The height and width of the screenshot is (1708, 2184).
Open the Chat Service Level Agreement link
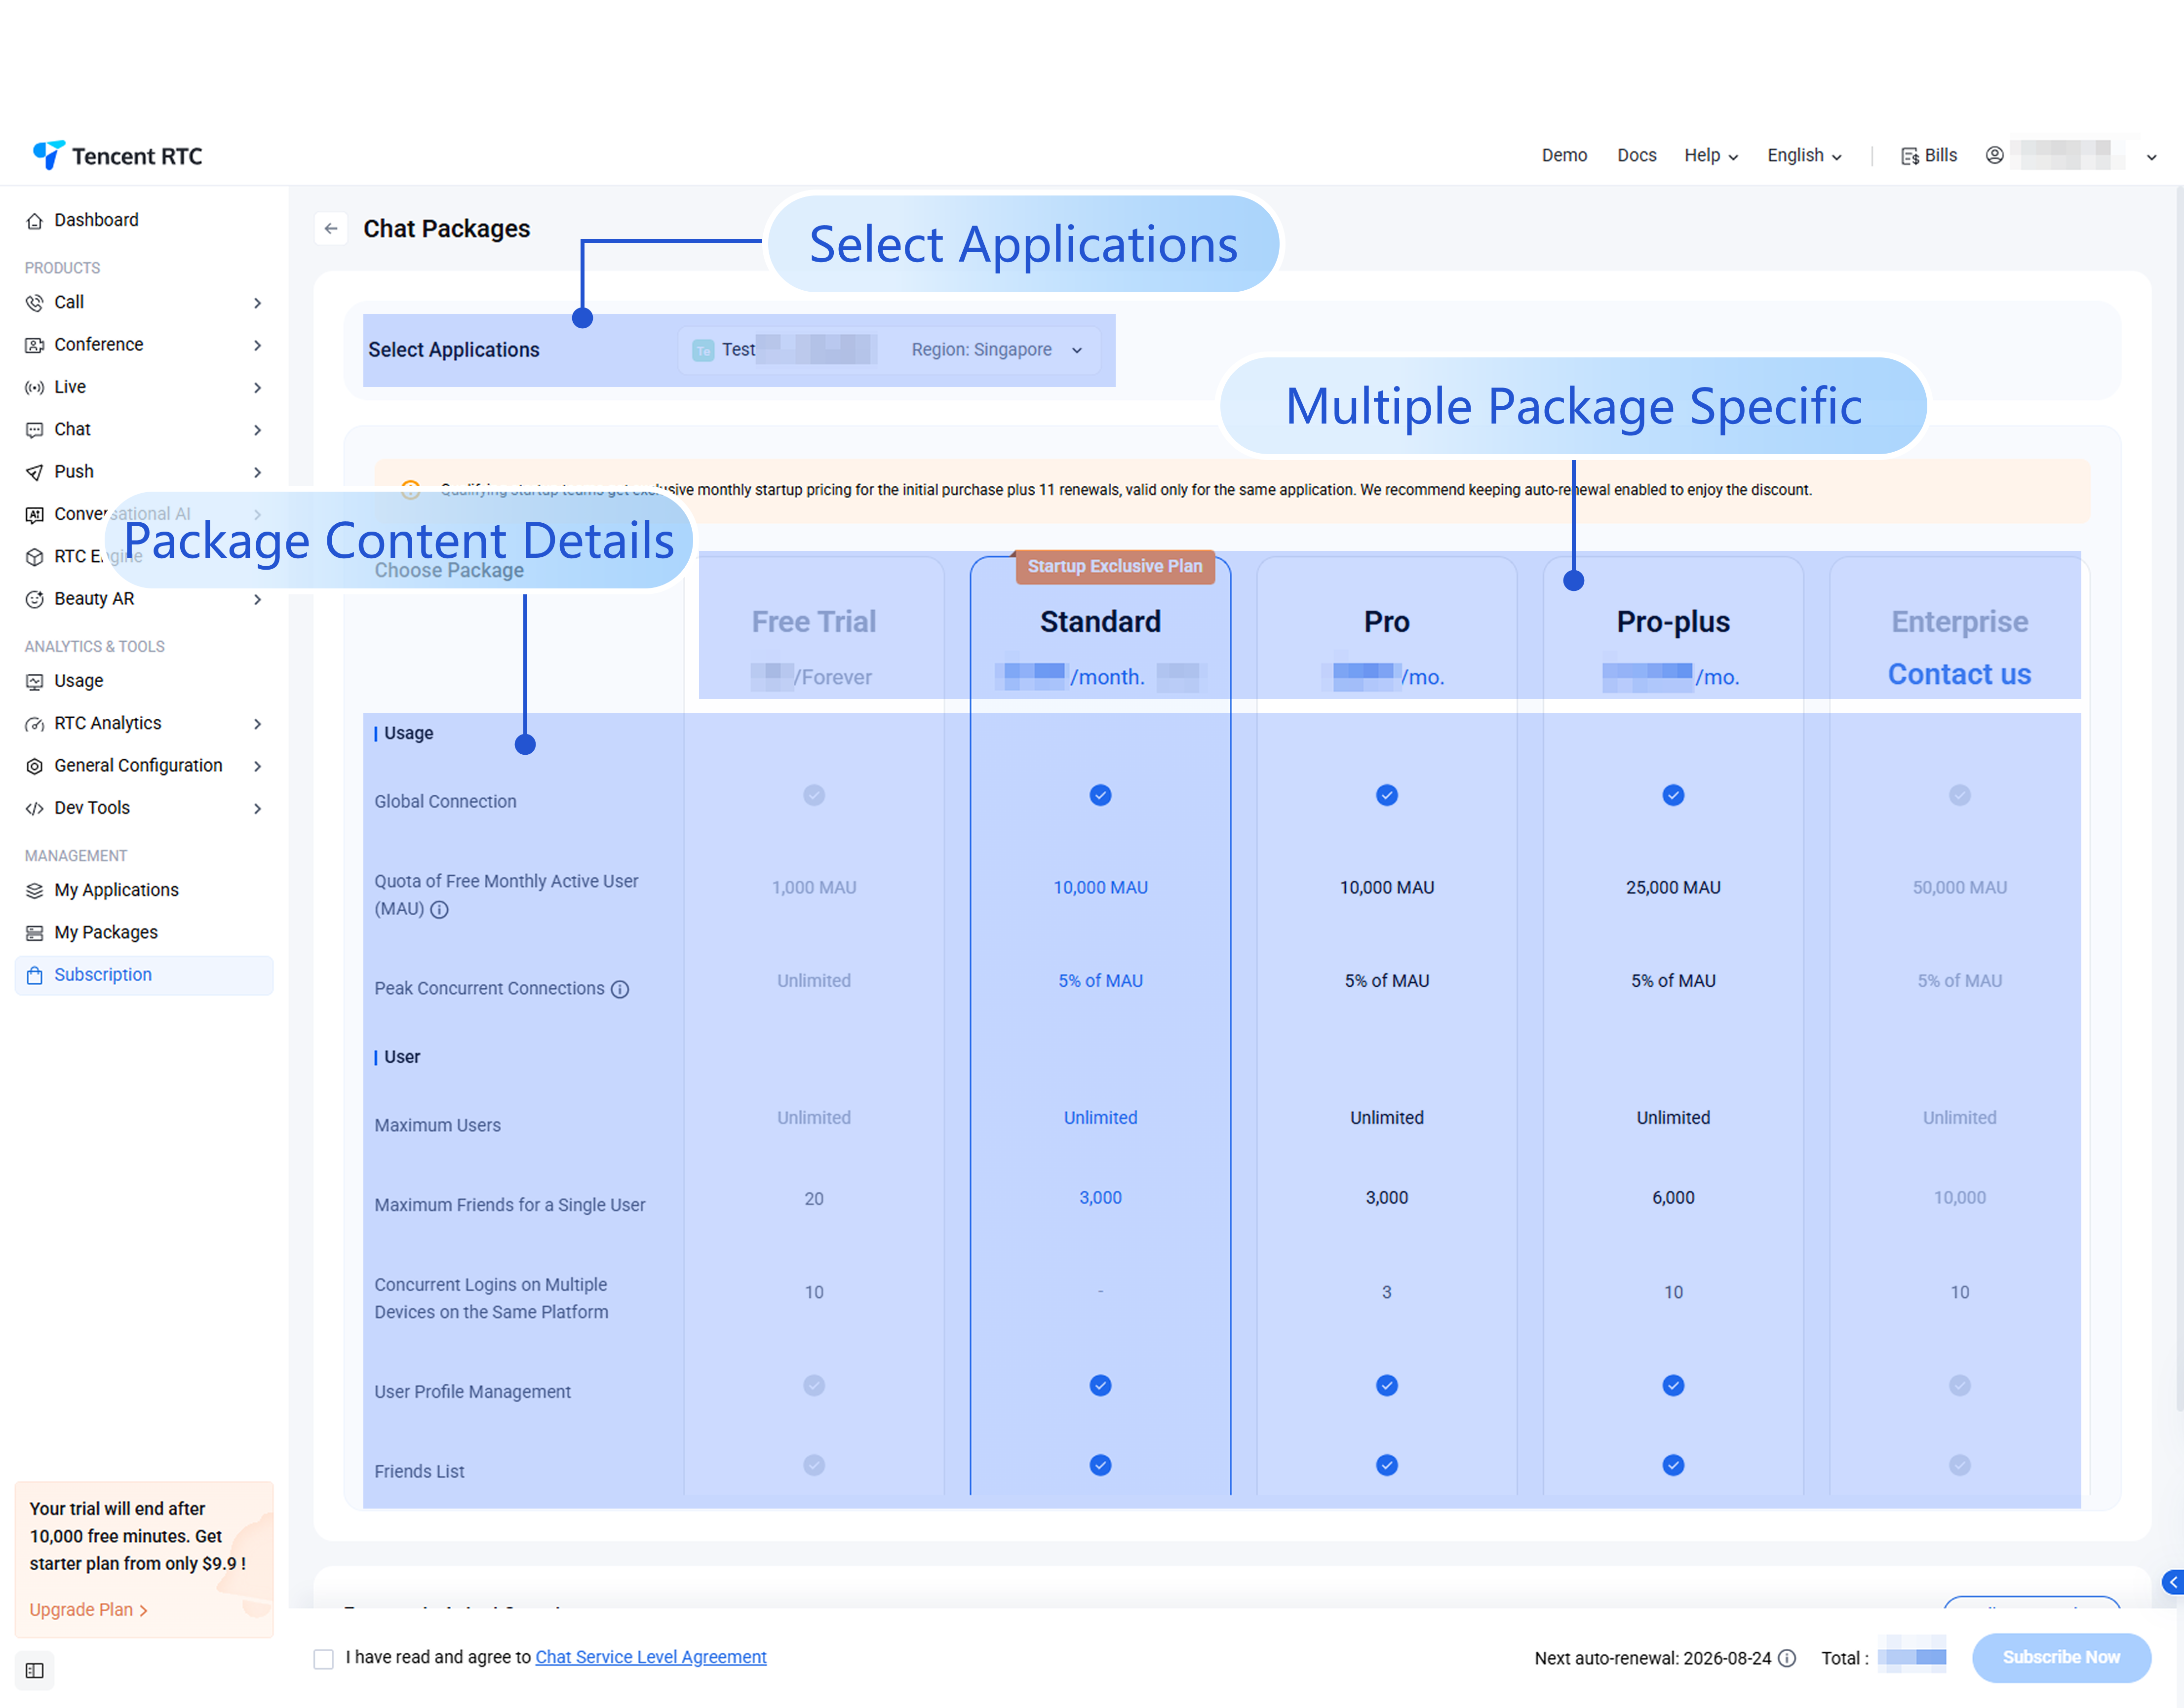coord(651,1658)
